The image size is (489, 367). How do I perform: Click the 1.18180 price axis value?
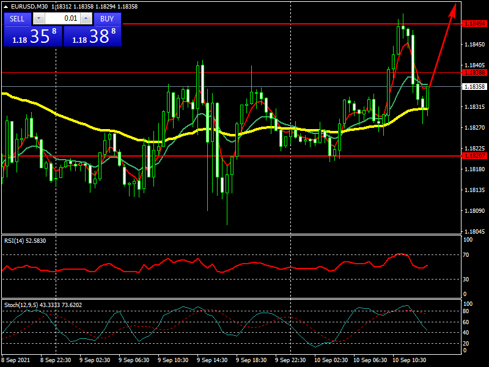[x=475, y=169]
